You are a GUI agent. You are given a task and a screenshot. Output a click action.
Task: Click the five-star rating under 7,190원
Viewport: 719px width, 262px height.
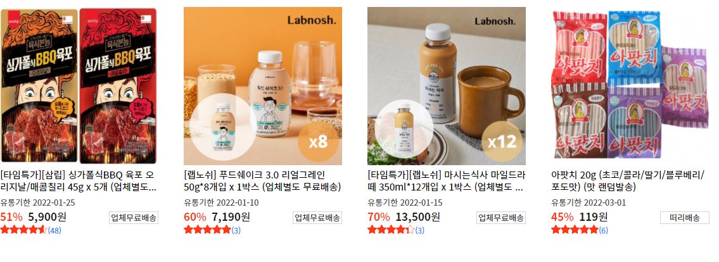coord(207,230)
